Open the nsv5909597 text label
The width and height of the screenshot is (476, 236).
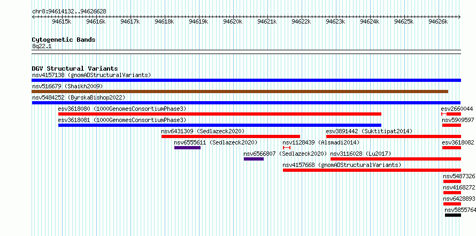pyautogui.click(x=458, y=120)
